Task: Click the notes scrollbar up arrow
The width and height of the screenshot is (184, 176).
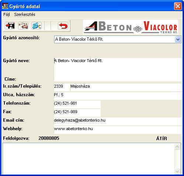Action: (x=177, y=147)
